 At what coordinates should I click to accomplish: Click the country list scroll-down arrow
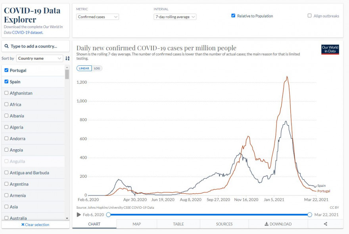pos(67,218)
